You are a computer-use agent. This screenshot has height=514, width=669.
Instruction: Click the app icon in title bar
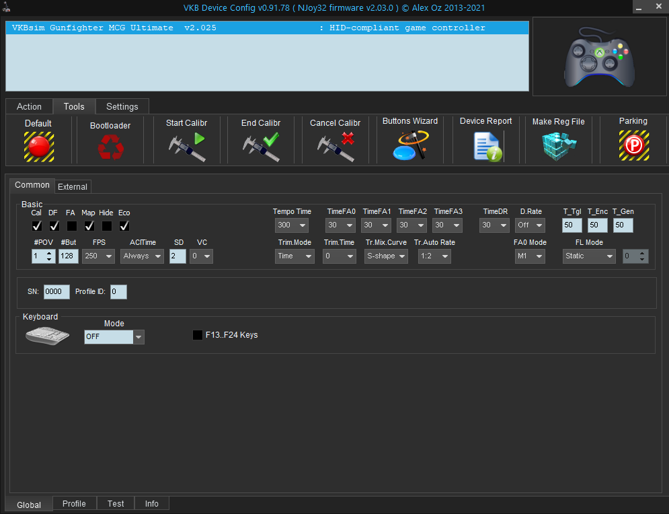(6, 7)
